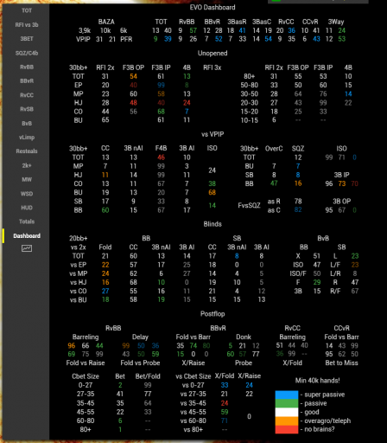Click the Bet/Fold column header

[x=148, y=376]
